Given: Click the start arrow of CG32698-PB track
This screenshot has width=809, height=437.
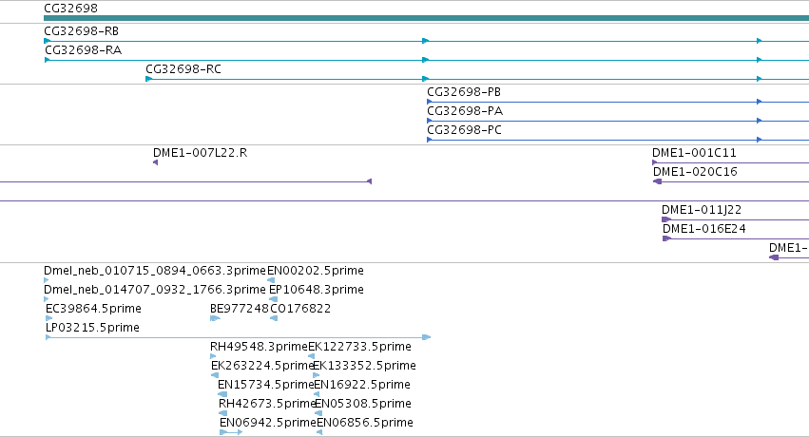Looking at the screenshot, I should (x=430, y=102).
